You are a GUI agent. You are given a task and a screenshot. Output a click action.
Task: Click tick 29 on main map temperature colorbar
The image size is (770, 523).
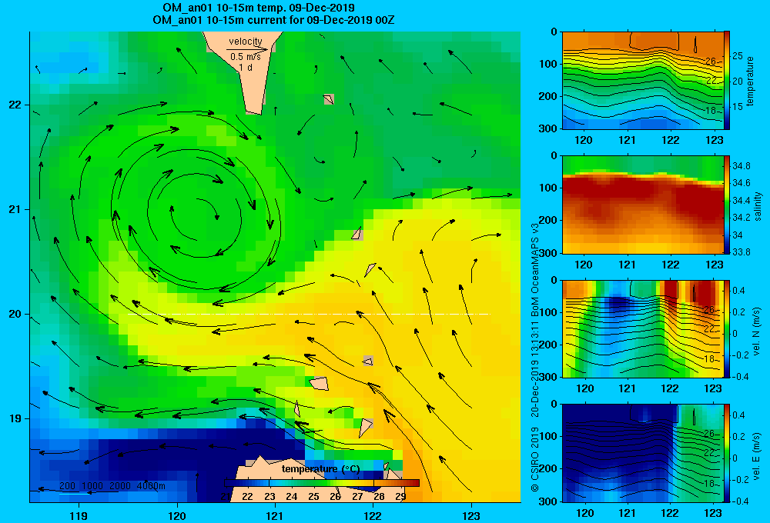click(400, 496)
